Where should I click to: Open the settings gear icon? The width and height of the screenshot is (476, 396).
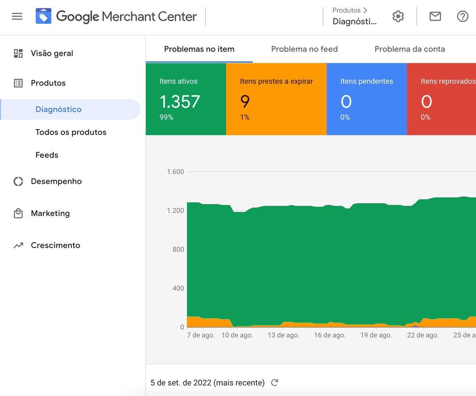(x=398, y=17)
